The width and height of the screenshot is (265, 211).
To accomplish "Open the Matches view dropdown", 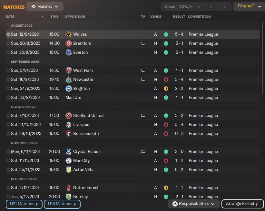I will click(45, 6).
